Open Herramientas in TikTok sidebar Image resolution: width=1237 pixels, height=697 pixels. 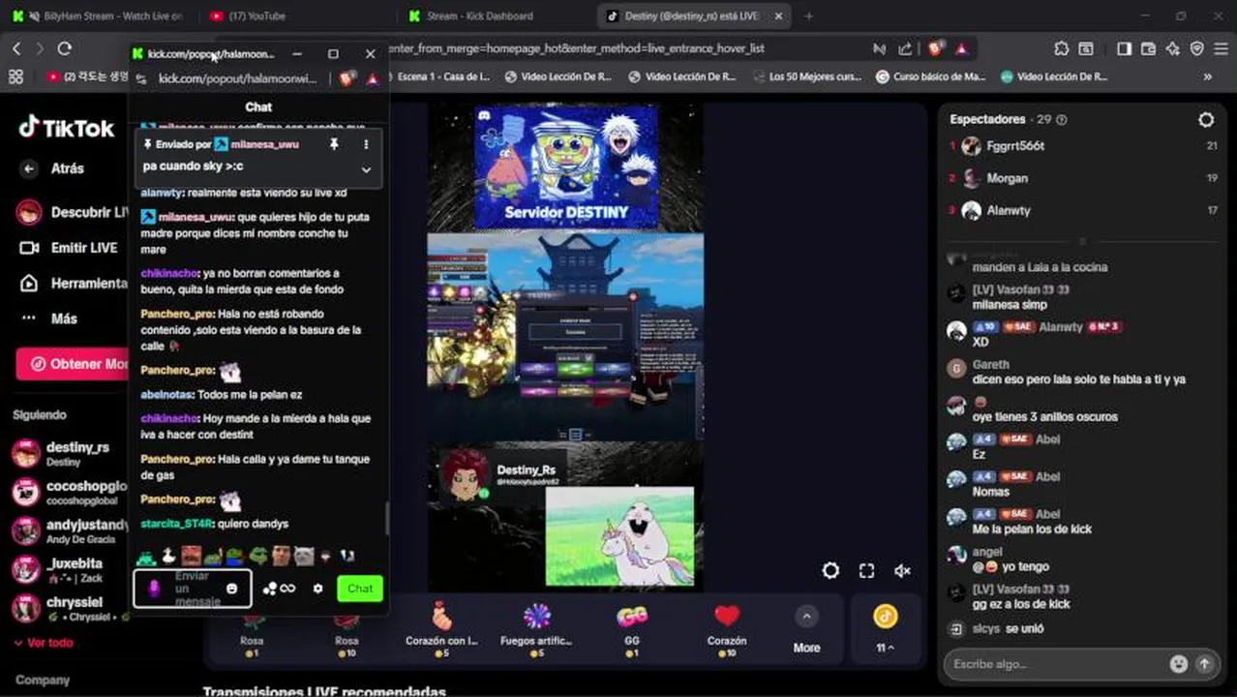(x=74, y=283)
